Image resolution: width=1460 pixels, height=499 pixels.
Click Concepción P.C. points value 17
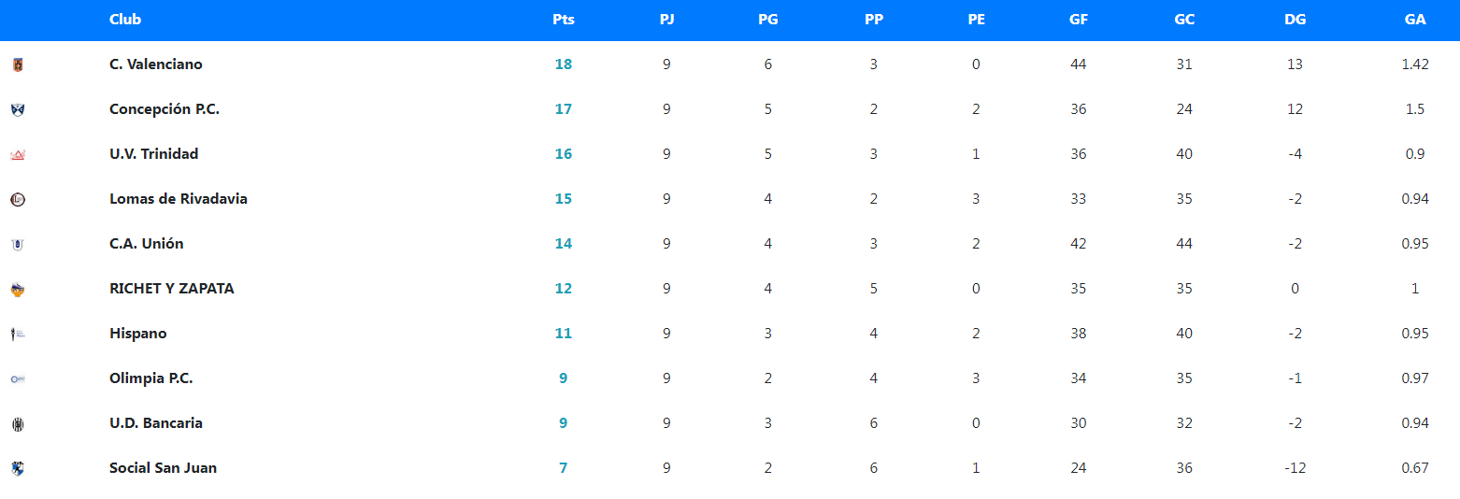click(563, 109)
